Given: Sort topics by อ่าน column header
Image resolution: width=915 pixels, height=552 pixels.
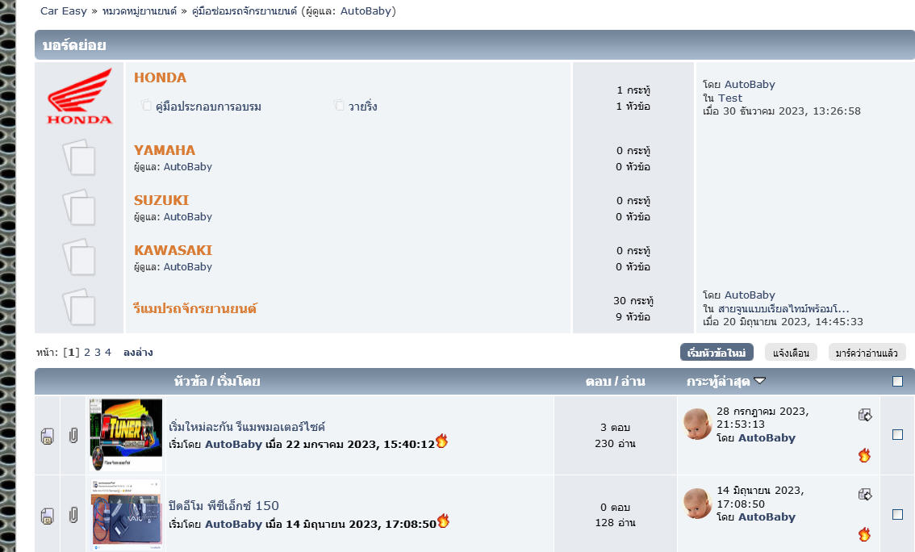Looking at the screenshot, I should click(633, 382).
